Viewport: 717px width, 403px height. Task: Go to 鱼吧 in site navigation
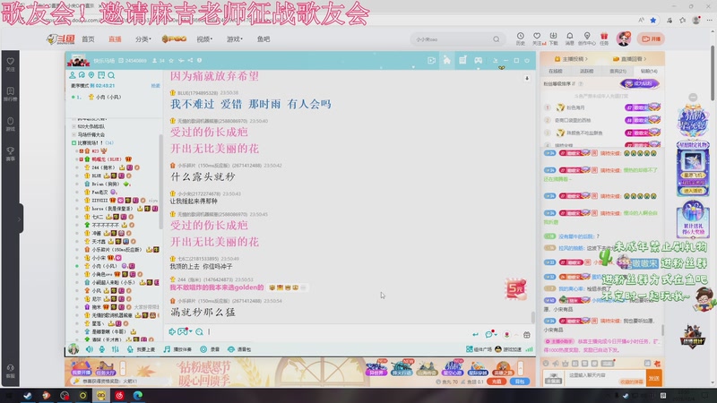(263, 39)
